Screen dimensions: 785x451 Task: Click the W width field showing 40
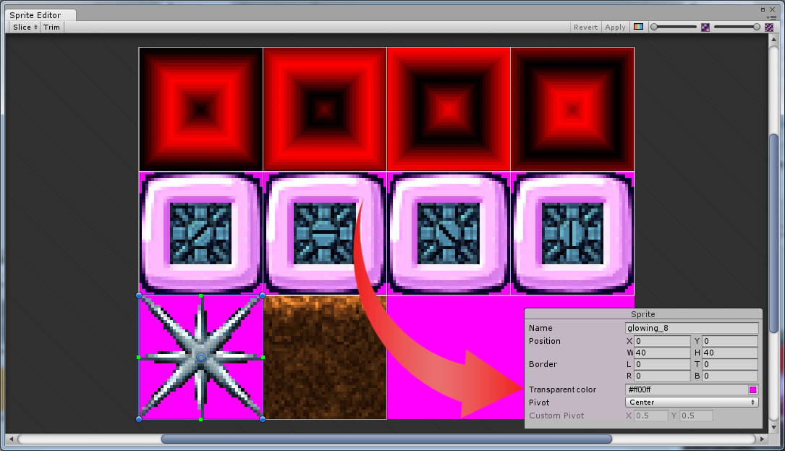click(662, 353)
